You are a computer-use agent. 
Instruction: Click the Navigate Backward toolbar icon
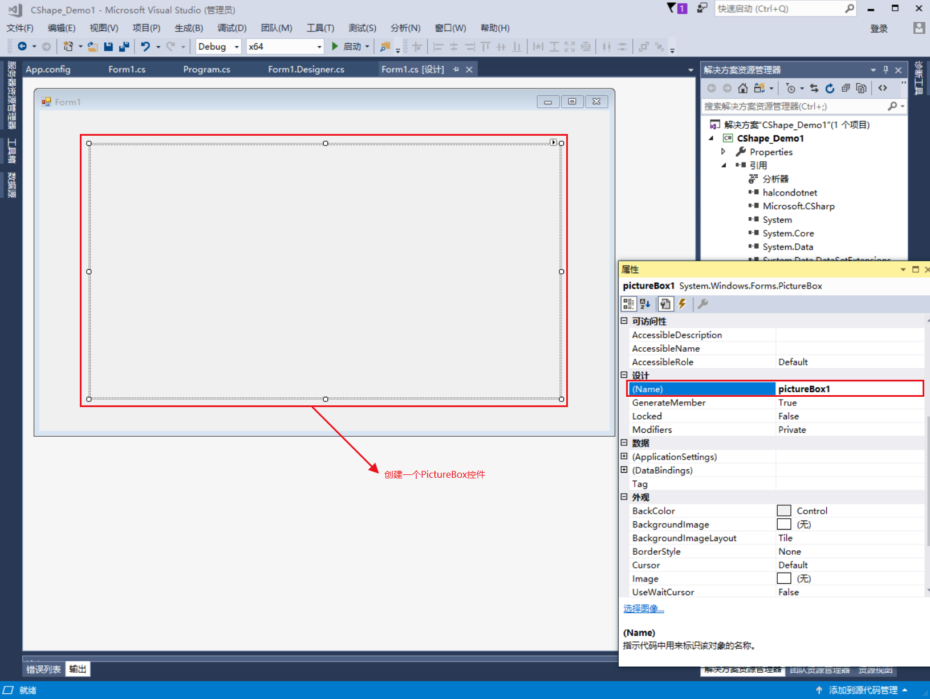pos(22,46)
